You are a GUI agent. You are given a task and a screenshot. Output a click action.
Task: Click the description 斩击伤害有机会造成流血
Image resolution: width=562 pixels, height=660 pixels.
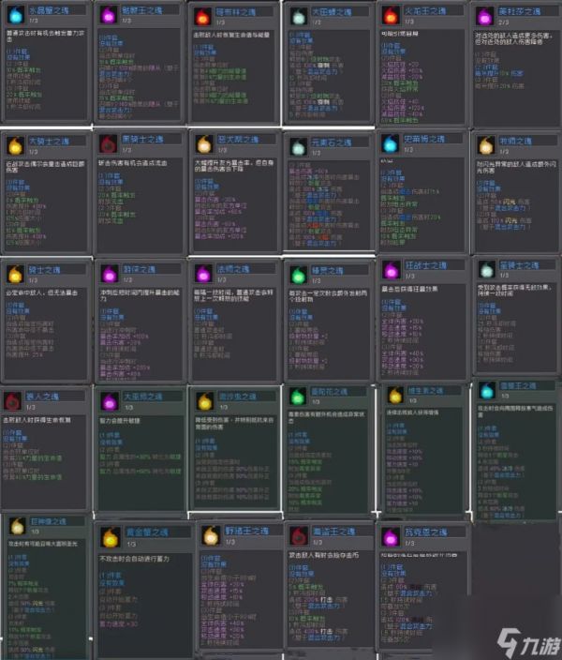click(x=132, y=162)
